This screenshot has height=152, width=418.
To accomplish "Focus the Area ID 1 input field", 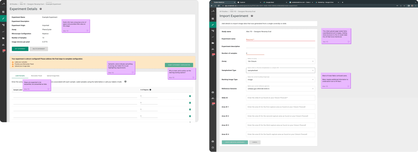I will [x=281, y=107].
